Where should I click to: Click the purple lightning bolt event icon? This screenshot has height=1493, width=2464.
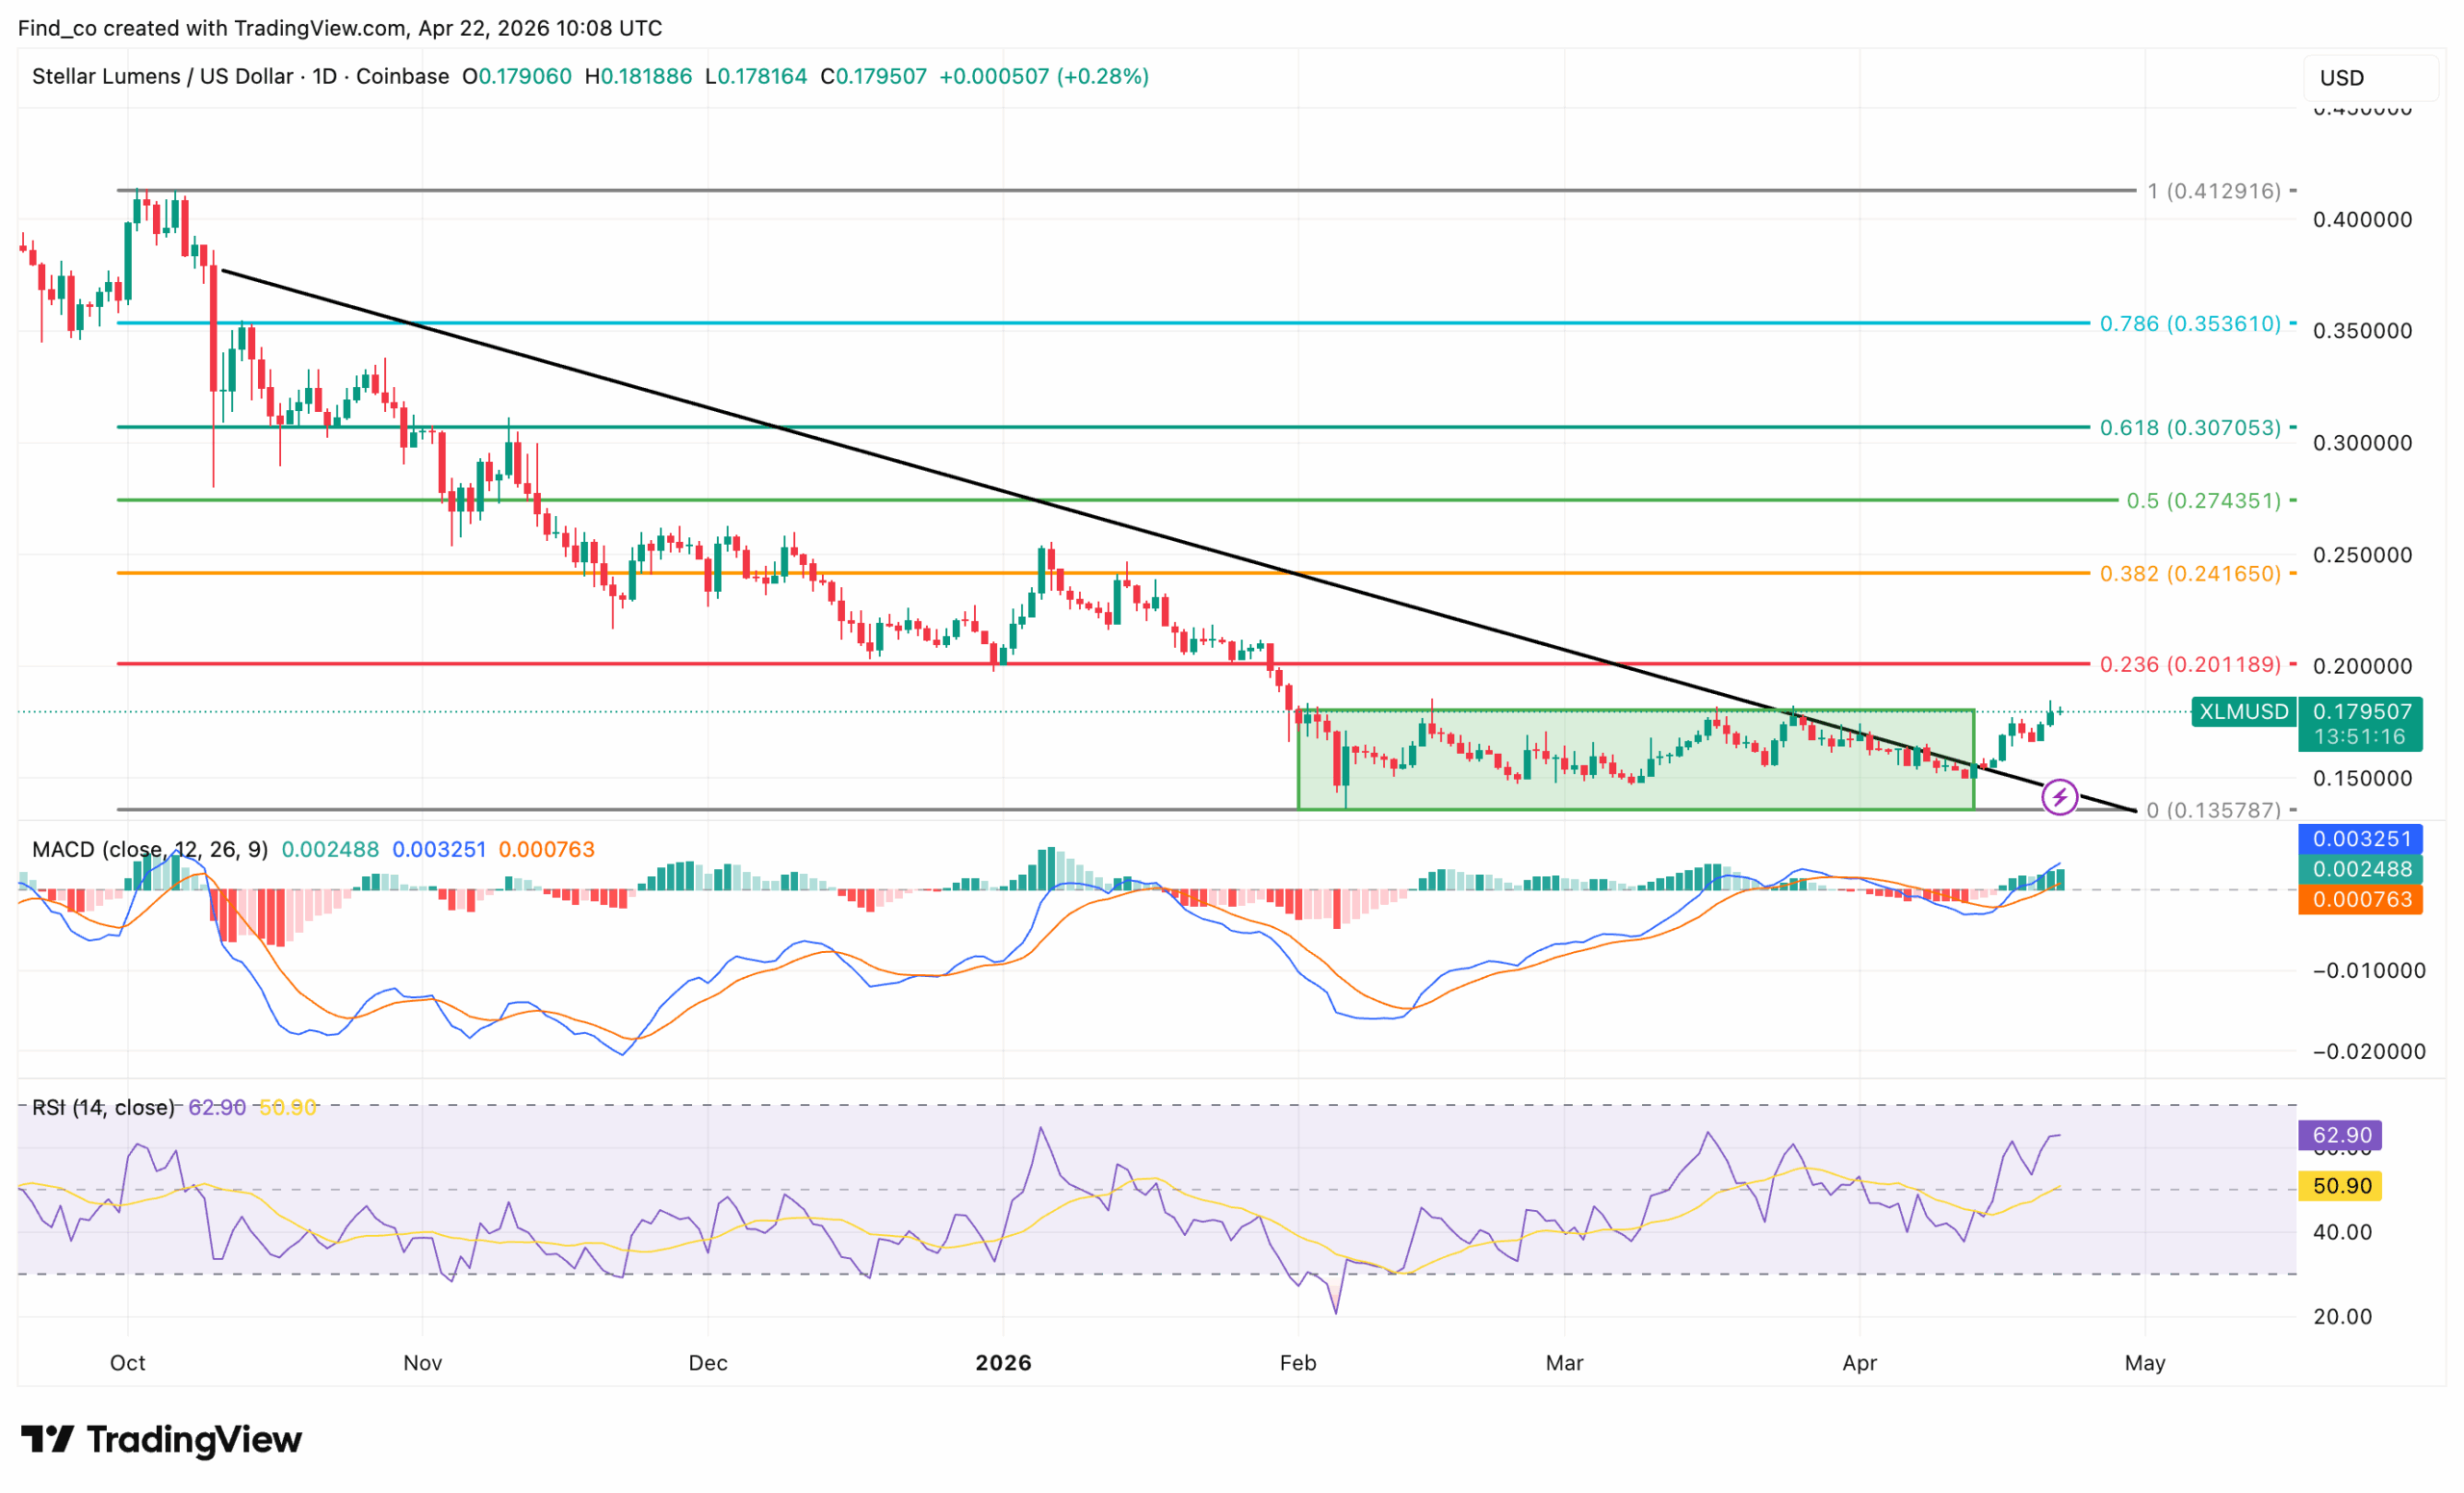coord(2059,797)
